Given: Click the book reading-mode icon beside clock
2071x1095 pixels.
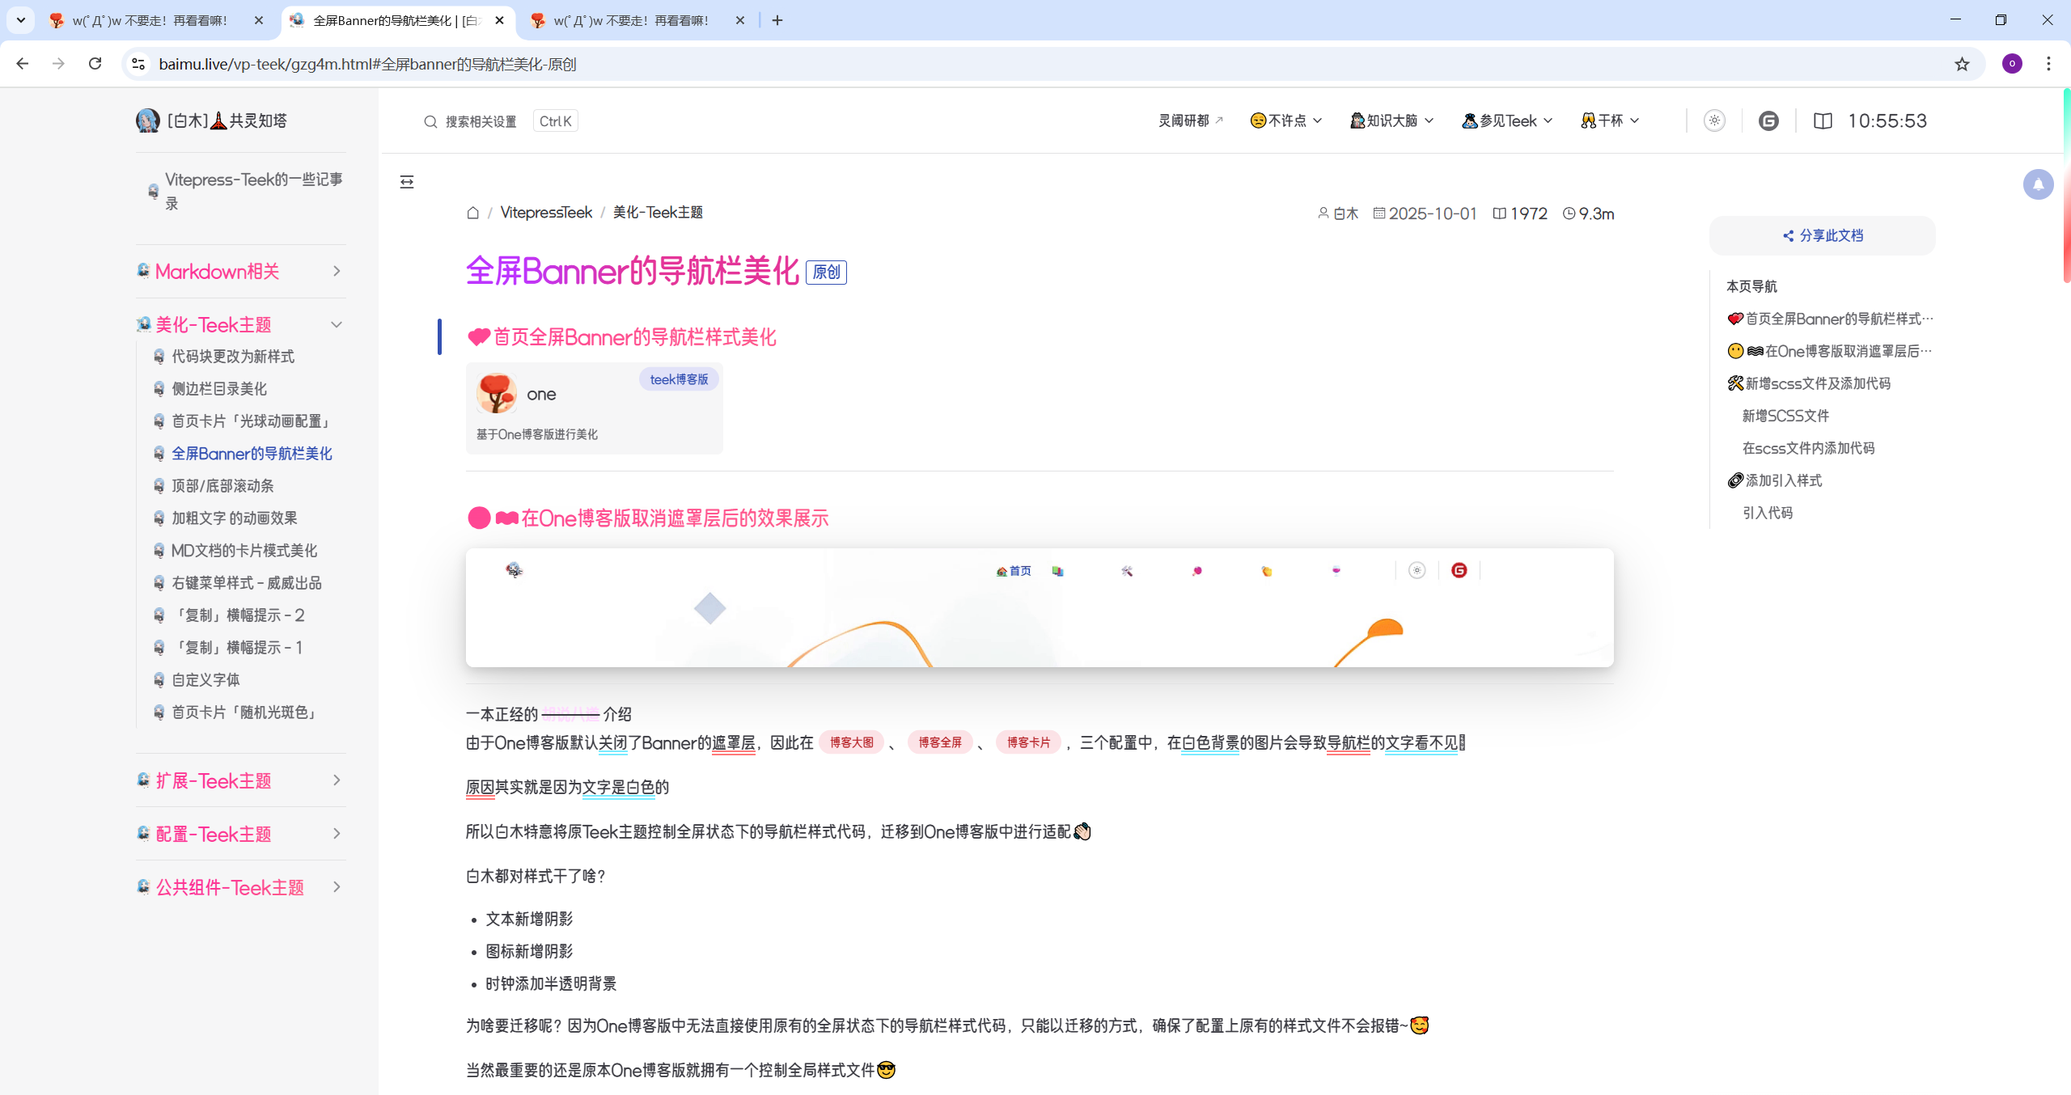Looking at the screenshot, I should point(1823,120).
